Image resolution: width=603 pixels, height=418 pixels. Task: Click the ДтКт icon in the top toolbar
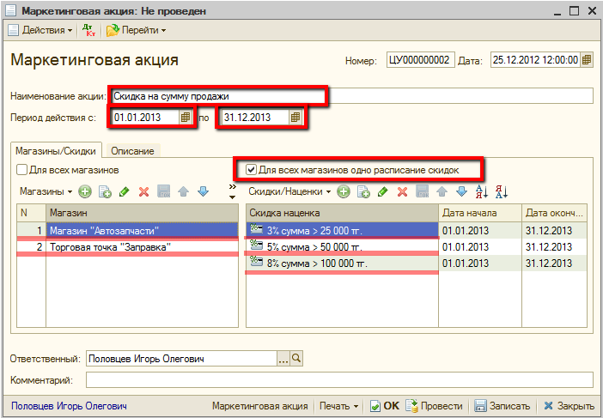(x=89, y=30)
